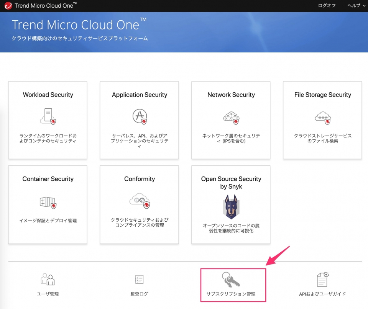Screen dimensions: 368x309
Task: Click the Trend Micro Cloud One banner title
Action: coord(76,25)
